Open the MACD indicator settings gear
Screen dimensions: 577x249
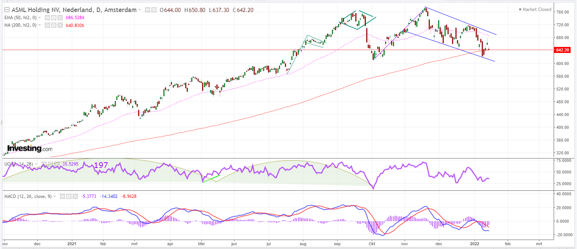[x=69, y=196]
